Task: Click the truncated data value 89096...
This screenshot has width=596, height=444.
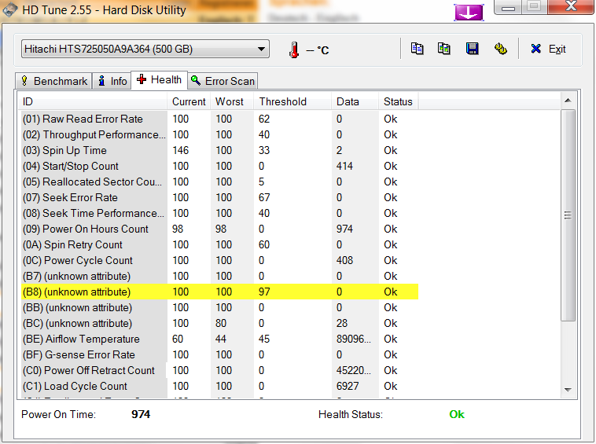Action: tap(354, 339)
